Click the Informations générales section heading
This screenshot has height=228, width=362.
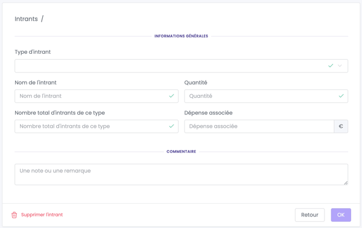pyautogui.click(x=181, y=36)
